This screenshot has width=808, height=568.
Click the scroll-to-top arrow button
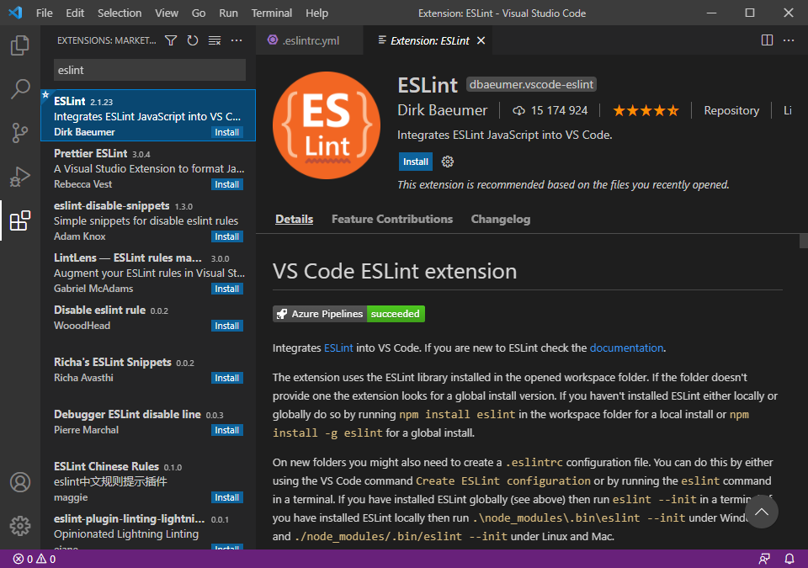click(x=761, y=512)
